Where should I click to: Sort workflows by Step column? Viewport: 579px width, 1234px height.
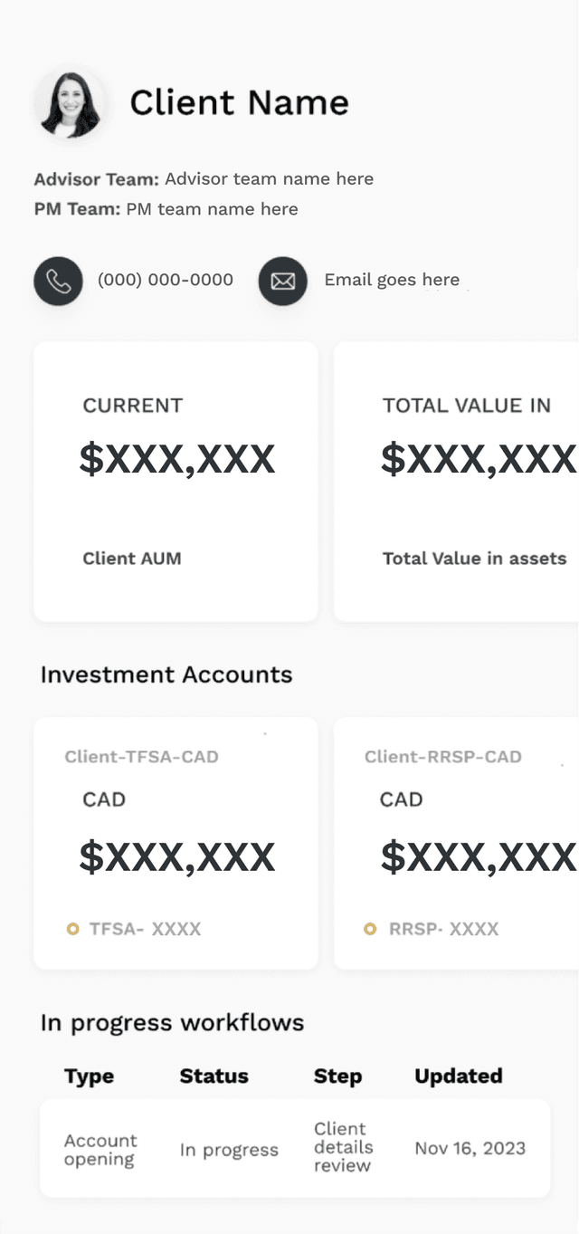[x=337, y=1076]
